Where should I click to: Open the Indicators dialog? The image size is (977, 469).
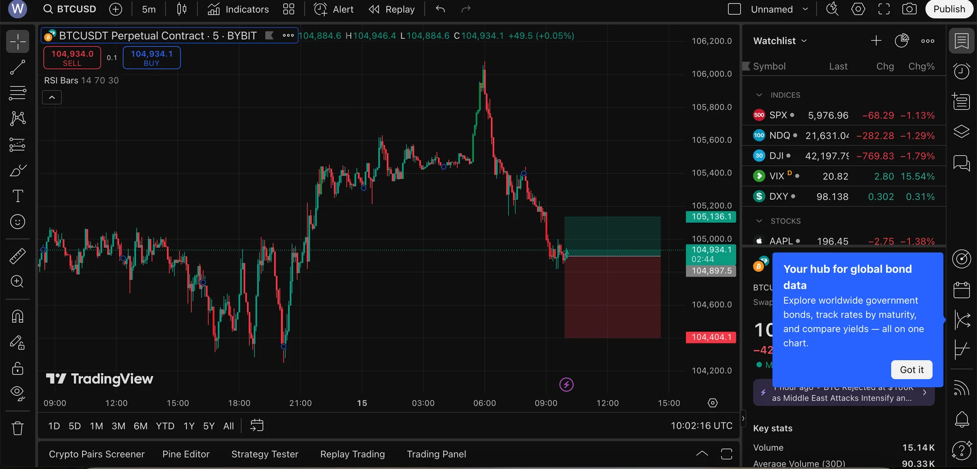238,9
